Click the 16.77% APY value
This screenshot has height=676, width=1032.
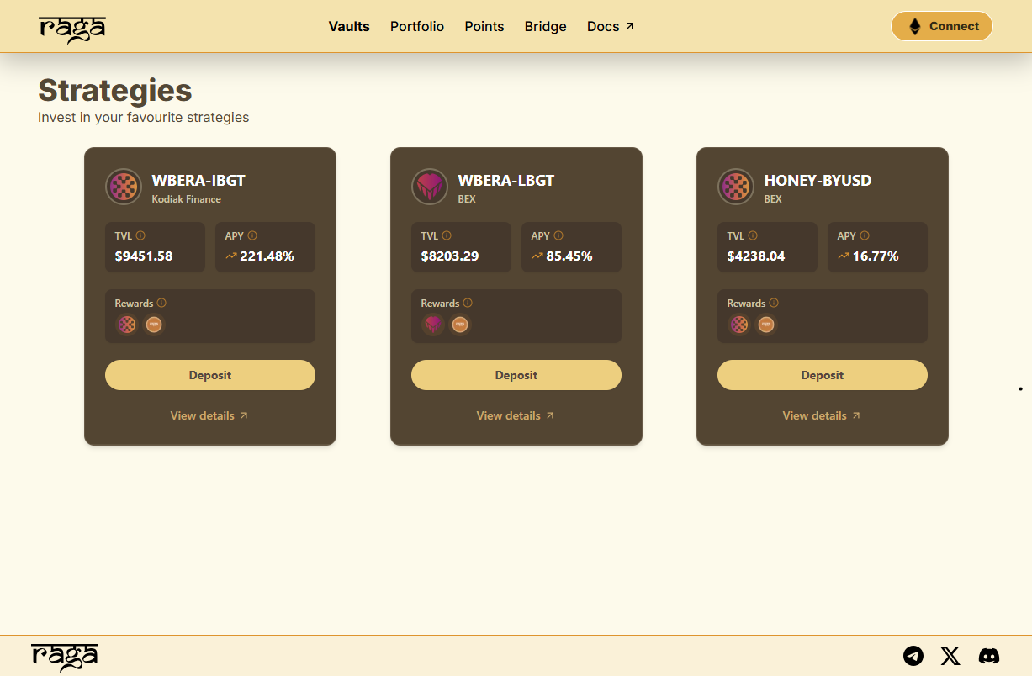pyautogui.click(x=876, y=256)
